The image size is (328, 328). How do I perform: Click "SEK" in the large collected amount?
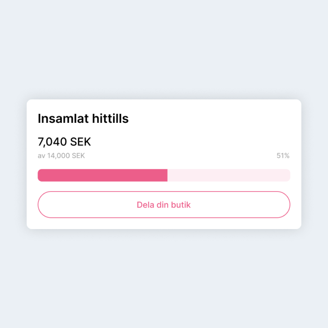80,142
